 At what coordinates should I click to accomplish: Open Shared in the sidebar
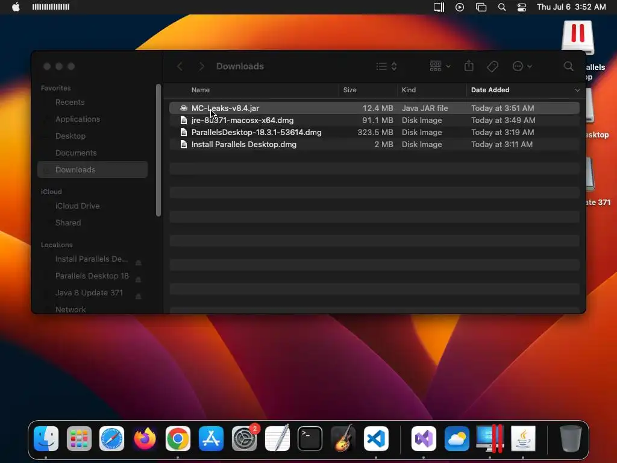click(68, 223)
